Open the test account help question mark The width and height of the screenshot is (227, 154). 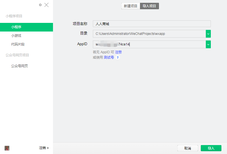[x=118, y=58]
